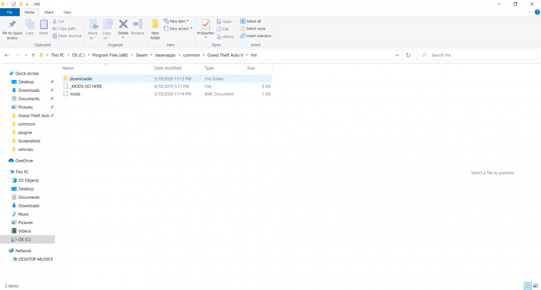
Task: Click the Back navigation arrow
Action: point(6,55)
